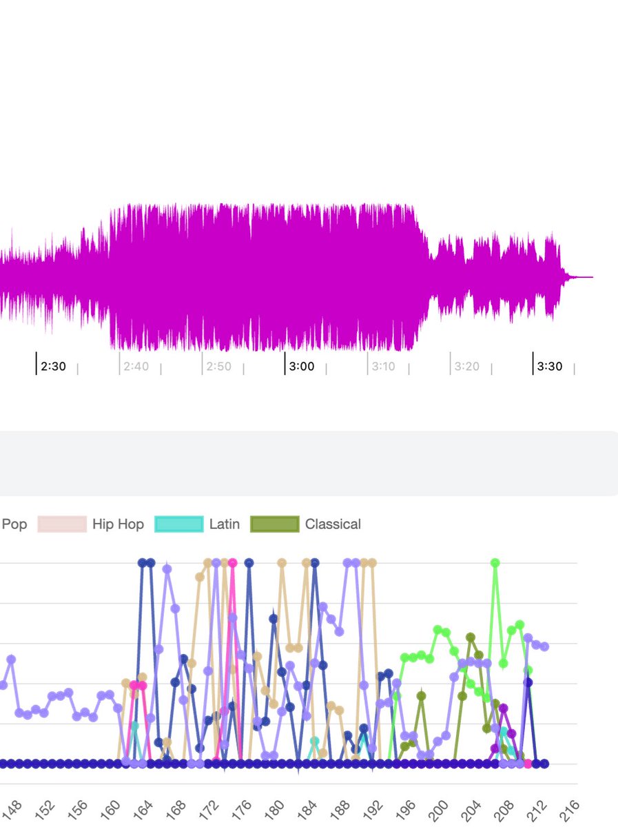Click the bright green peak data point
The height and width of the screenshot is (827, 618).
495,563
